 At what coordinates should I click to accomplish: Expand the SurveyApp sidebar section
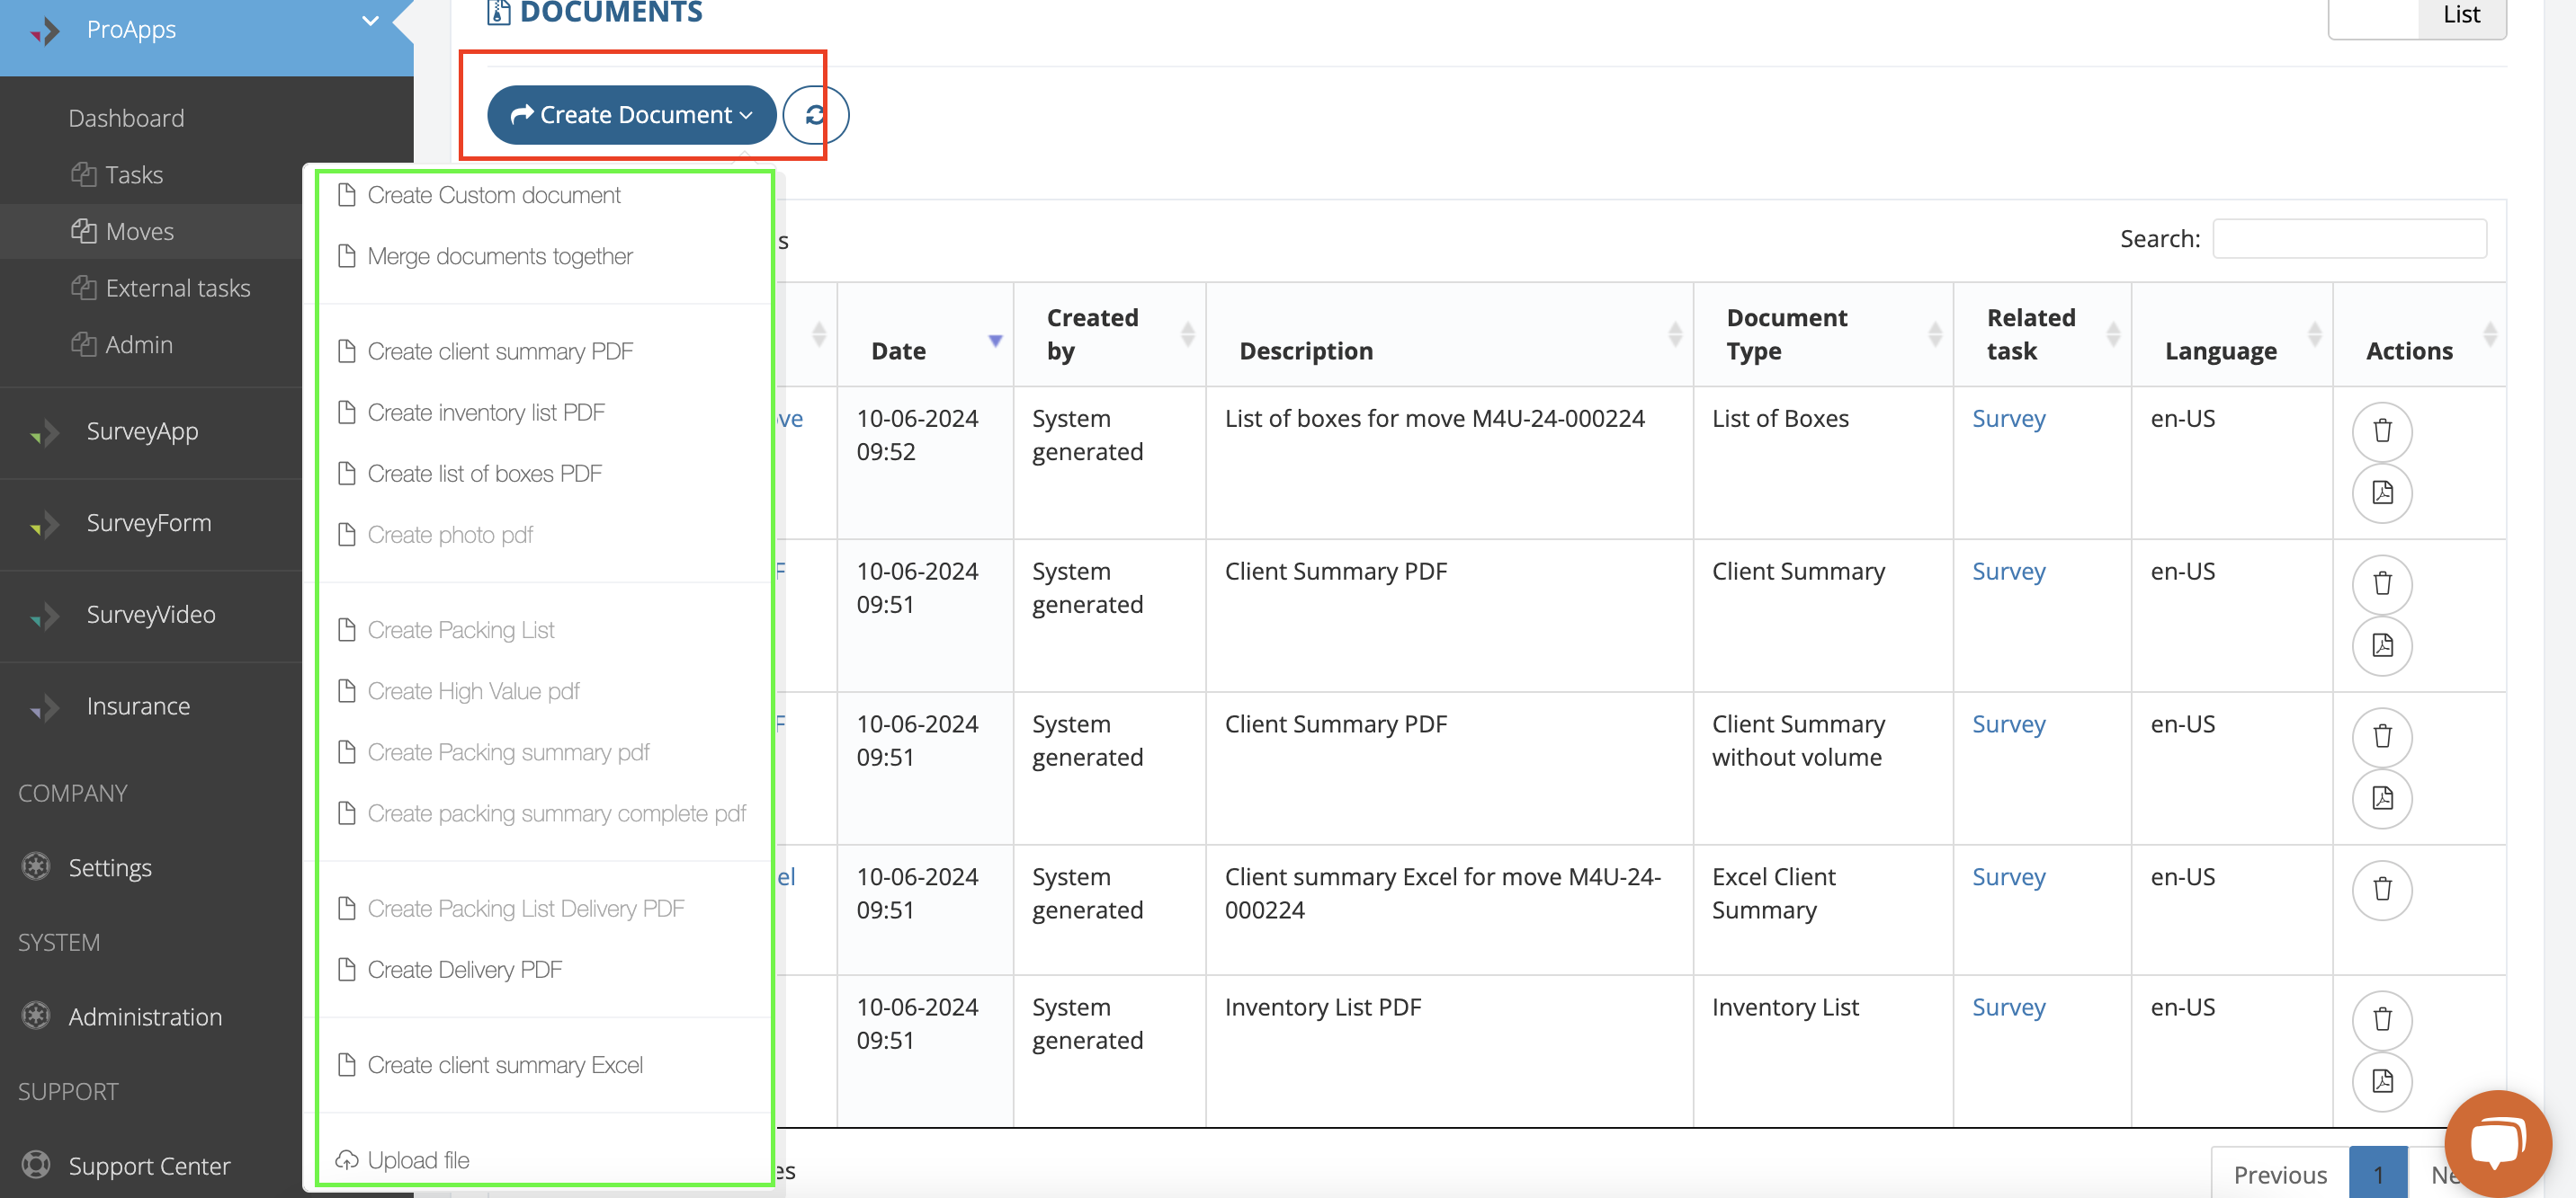142,431
